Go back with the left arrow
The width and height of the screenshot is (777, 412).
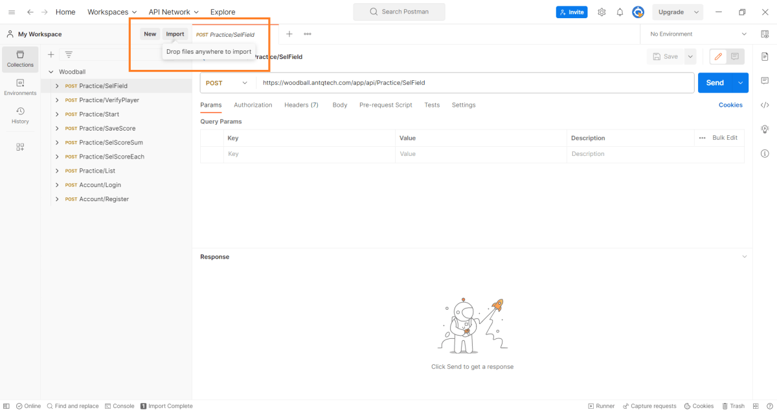tap(30, 12)
